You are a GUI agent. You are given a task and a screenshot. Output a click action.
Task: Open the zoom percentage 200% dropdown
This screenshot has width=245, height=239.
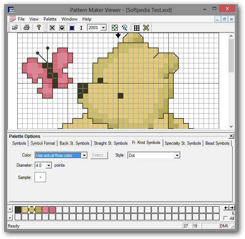(x=103, y=28)
